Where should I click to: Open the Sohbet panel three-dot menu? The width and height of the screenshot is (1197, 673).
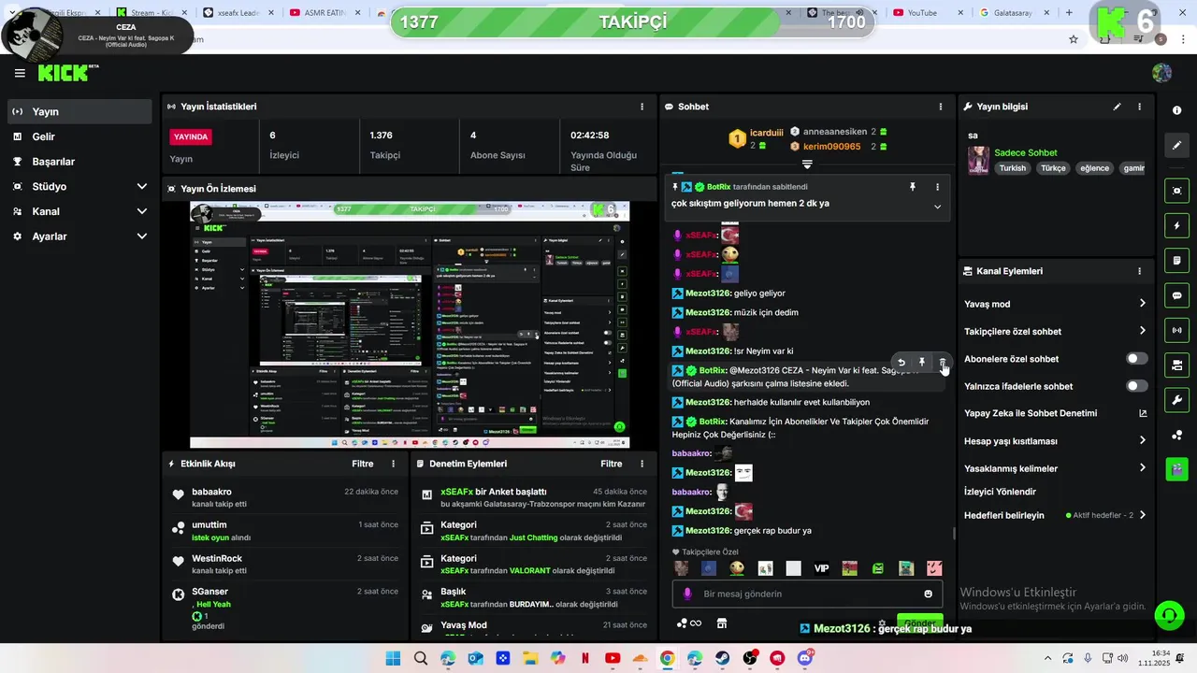coord(941,107)
